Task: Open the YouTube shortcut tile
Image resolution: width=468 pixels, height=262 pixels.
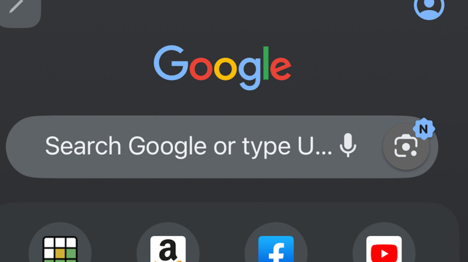Action: (x=384, y=249)
